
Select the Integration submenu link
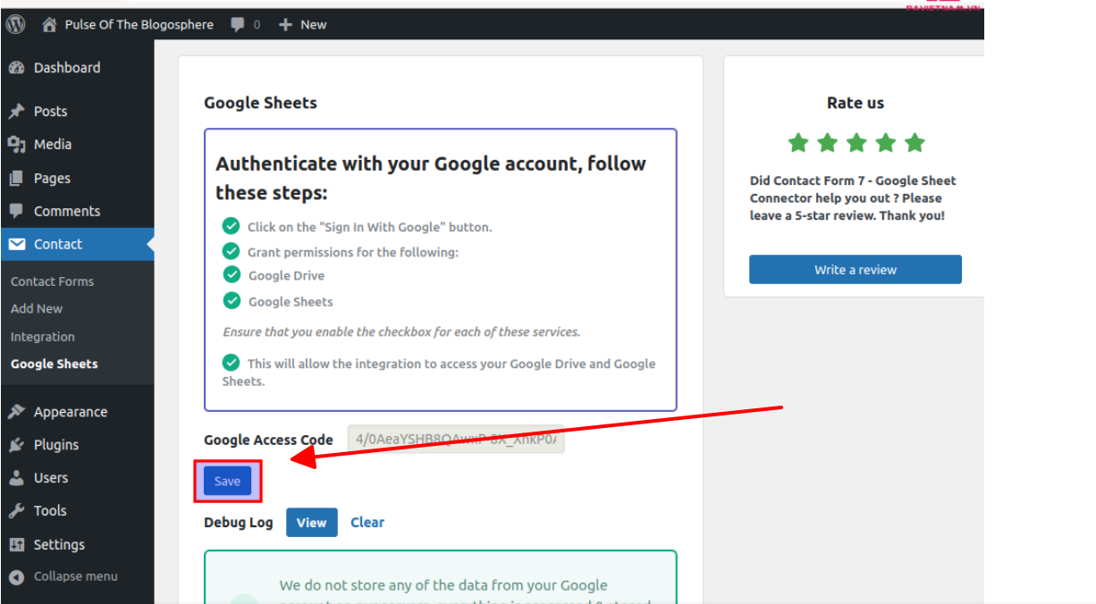pyautogui.click(x=42, y=337)
